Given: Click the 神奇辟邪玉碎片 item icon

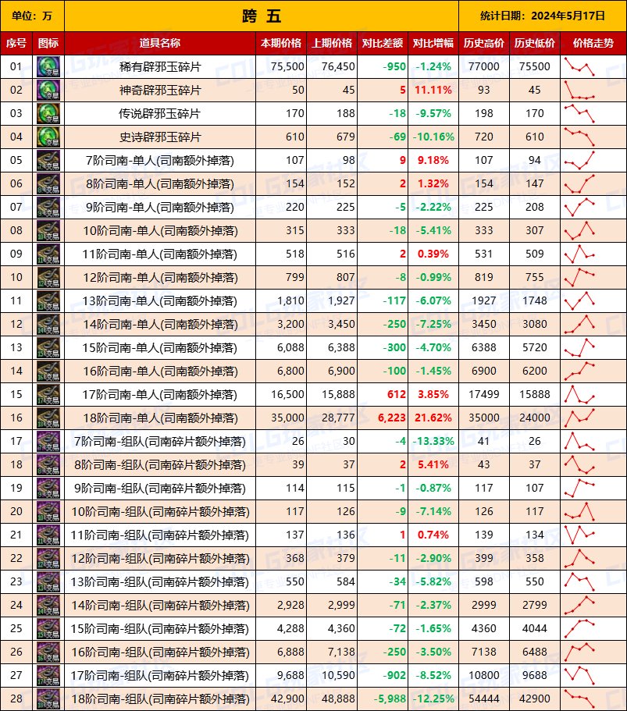Looking at the screenshot, I should pyautogui.click(x=48, y=91).
